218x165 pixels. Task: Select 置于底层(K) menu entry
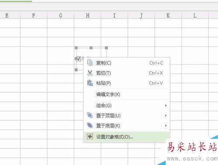coord(127,126)
